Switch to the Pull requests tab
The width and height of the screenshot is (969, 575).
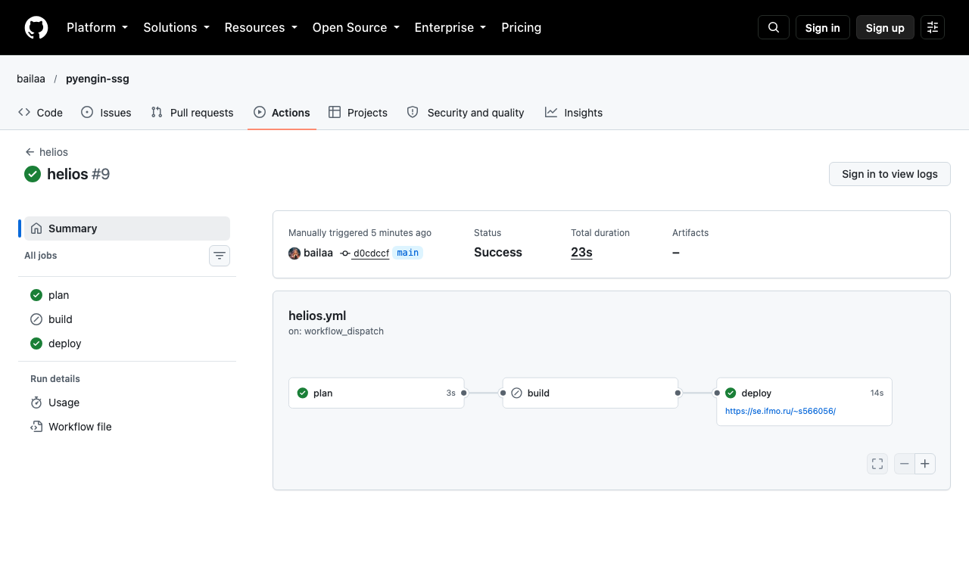click(192, 113)
